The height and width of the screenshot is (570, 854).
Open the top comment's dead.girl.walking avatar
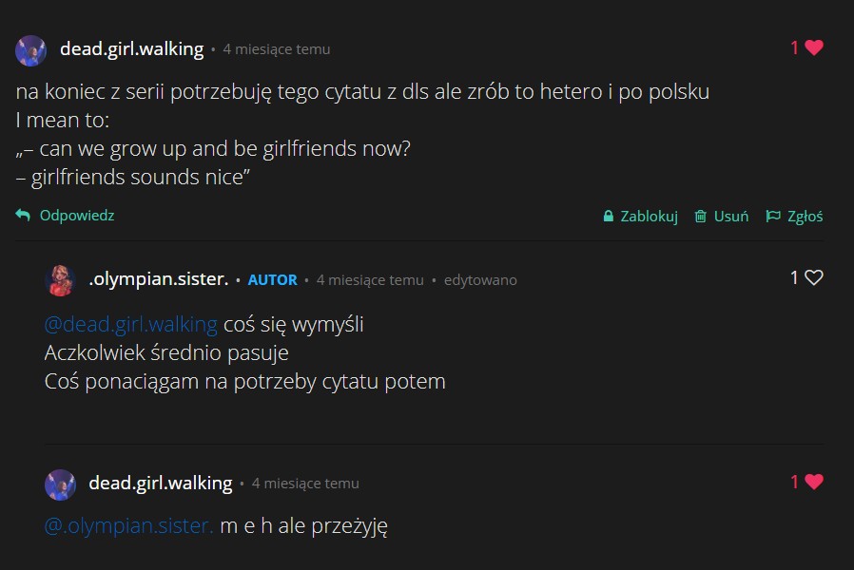coord(31,49)
